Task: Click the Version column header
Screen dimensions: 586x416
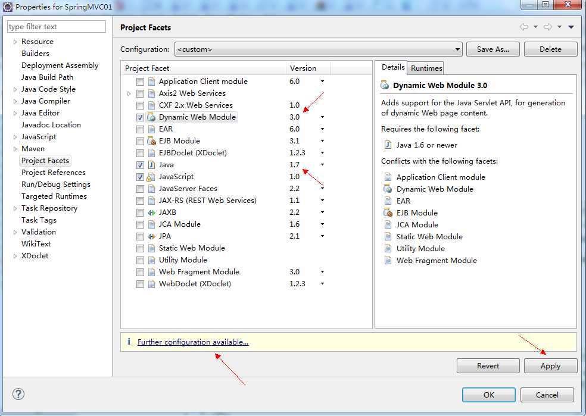Action: 308,68
